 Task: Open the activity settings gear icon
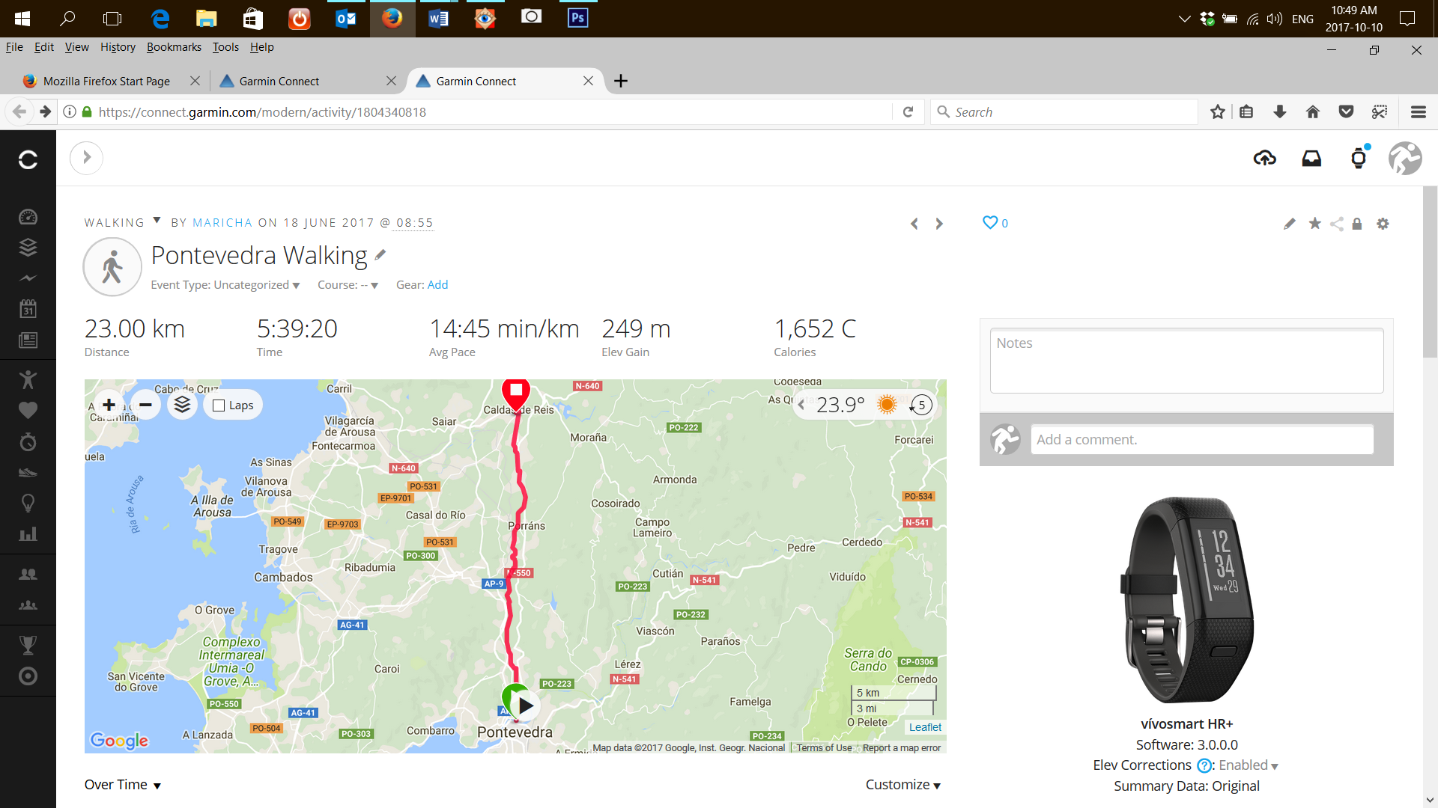pyautogui.click(x=1383, y=224)
